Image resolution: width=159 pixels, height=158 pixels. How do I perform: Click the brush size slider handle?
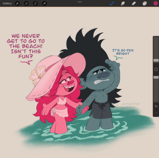tap(156, 60)
